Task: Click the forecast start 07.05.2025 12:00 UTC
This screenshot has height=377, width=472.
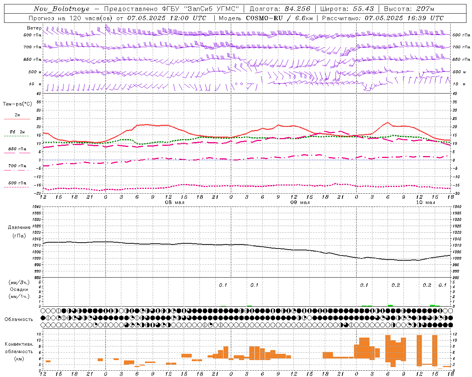Action: pyautogui.click(x=167, y=18)
